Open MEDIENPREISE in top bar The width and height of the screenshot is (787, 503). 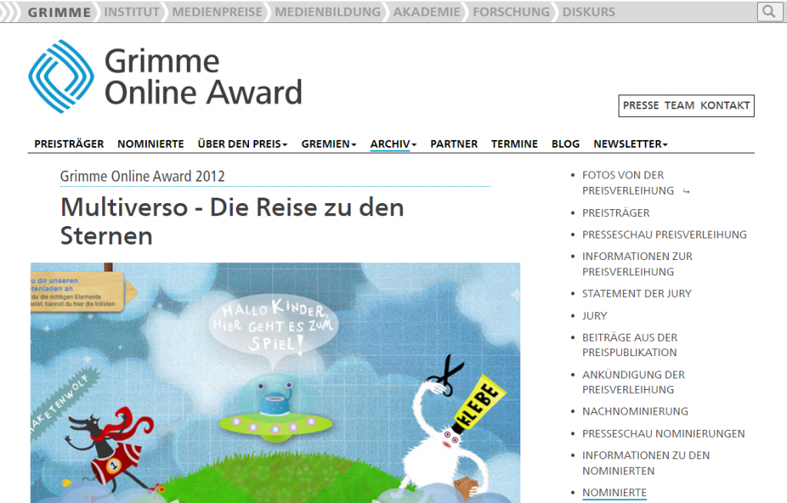[x=218, y=12]
